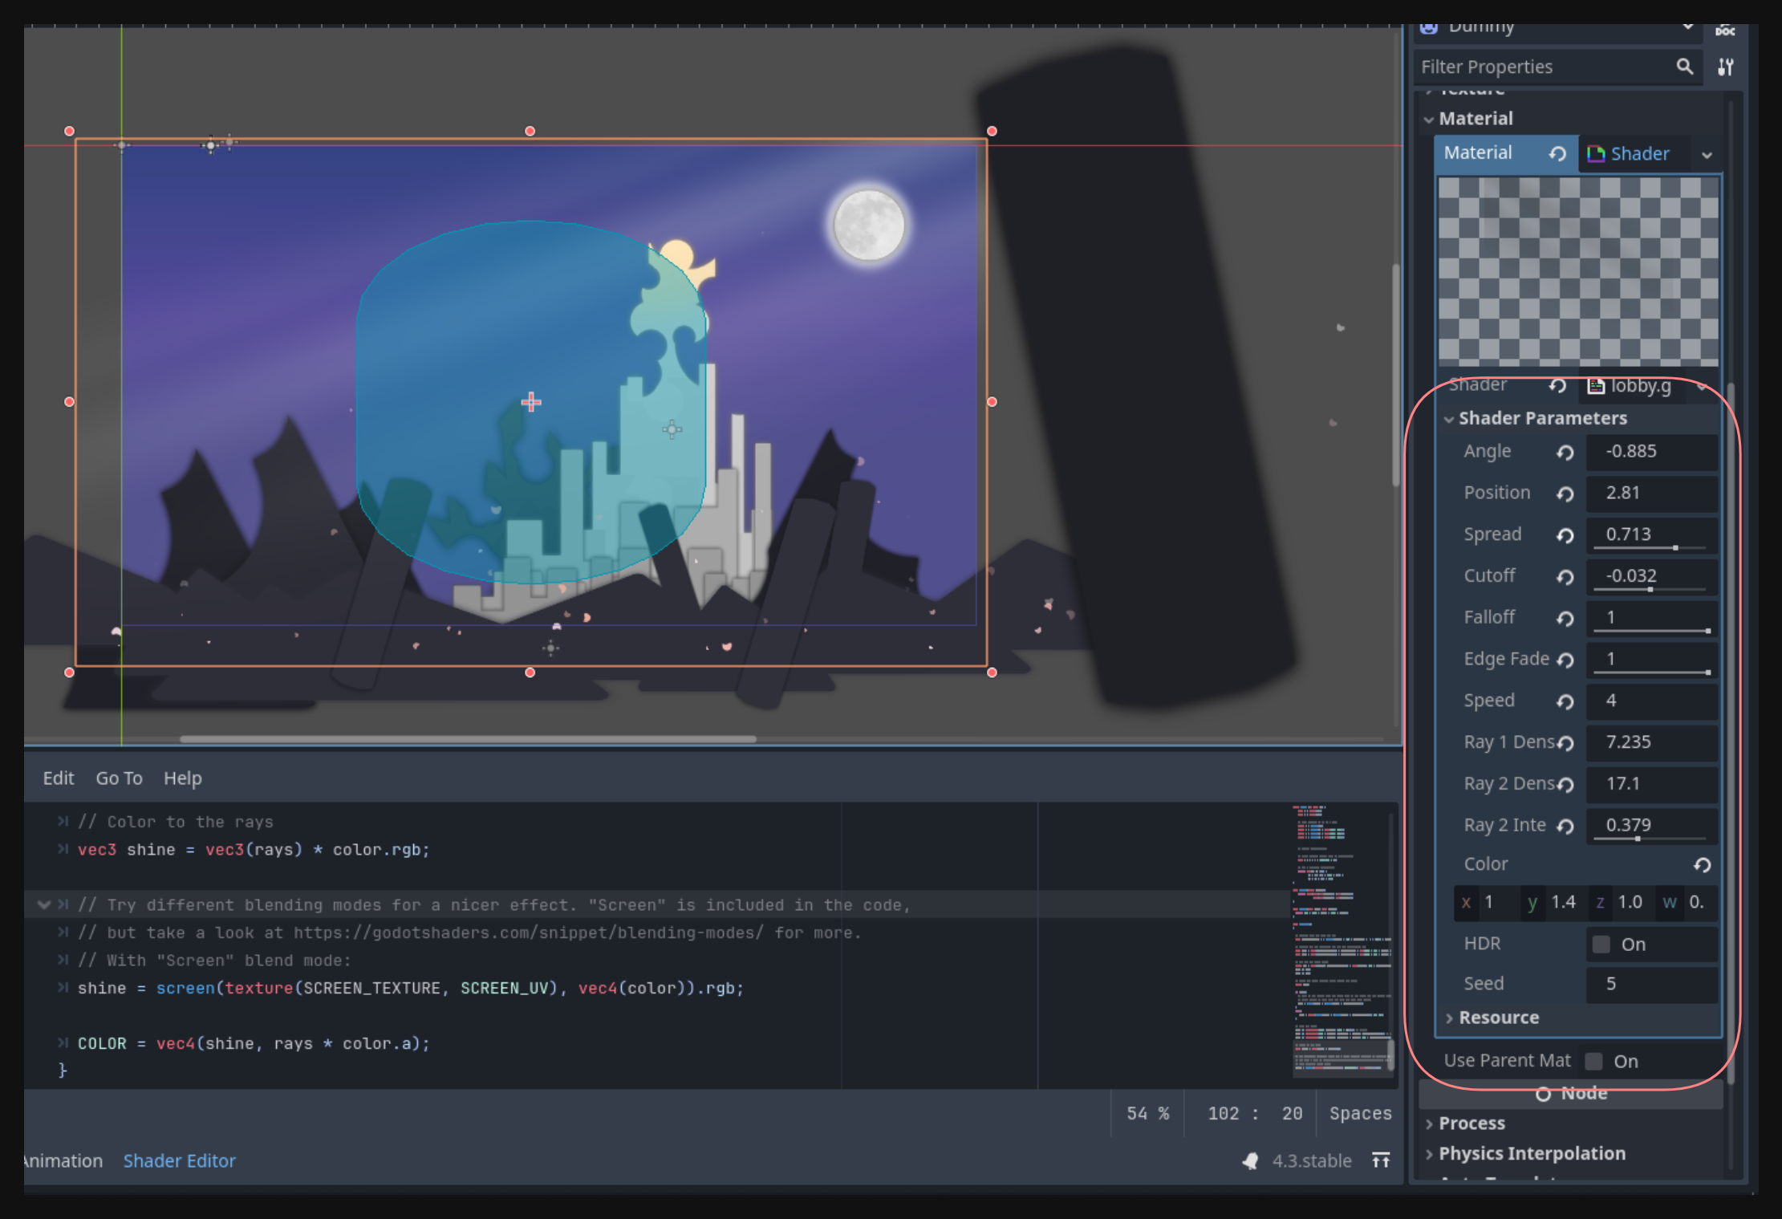Click the 54 % zoom button
The width and height of the screenshot is (1782, 1219).
click(x=1148, y=1114)
